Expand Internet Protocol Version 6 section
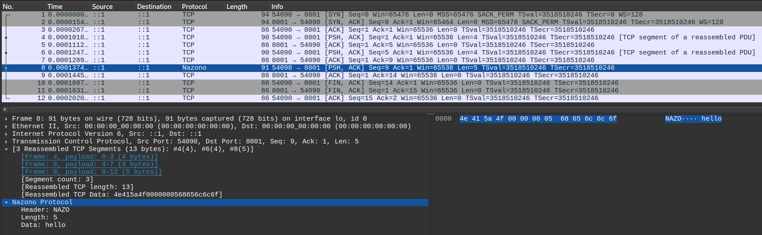 [6, 134]
